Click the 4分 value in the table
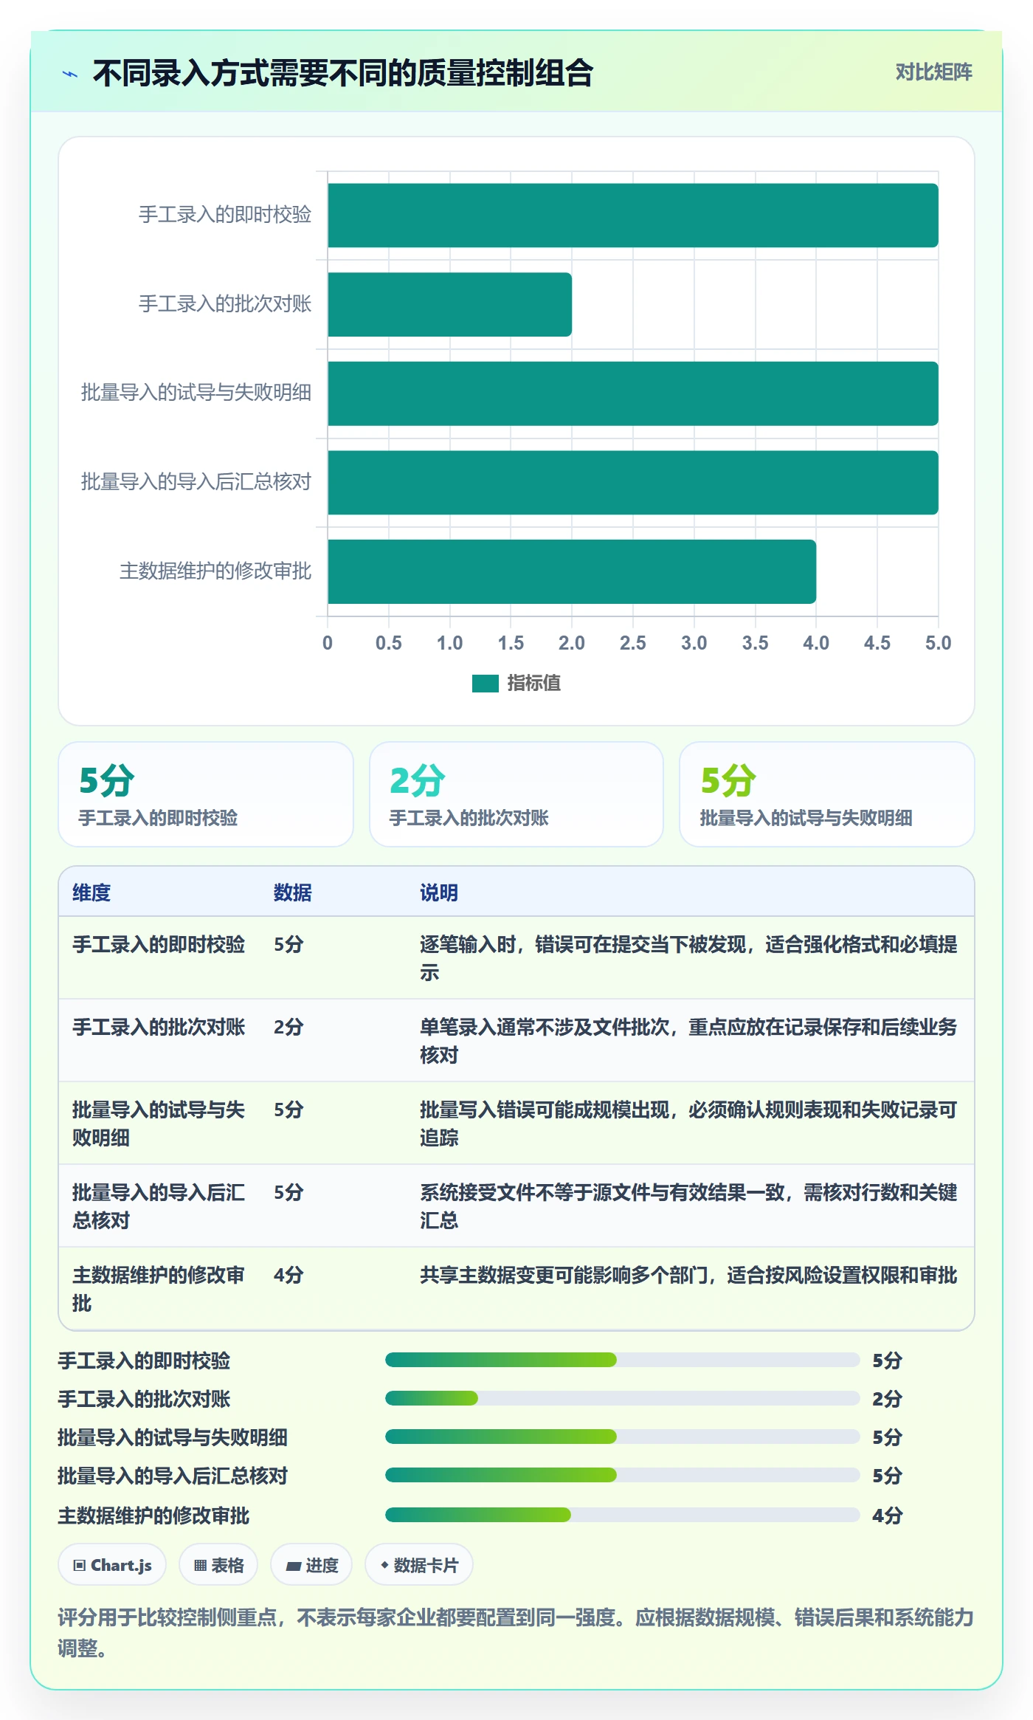 (289, 1276)
